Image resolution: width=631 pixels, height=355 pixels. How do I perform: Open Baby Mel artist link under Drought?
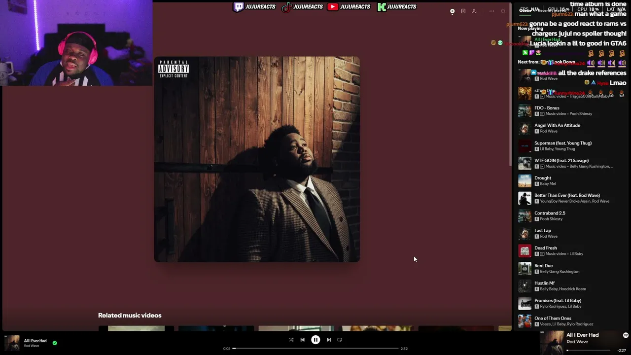(548, 184)
